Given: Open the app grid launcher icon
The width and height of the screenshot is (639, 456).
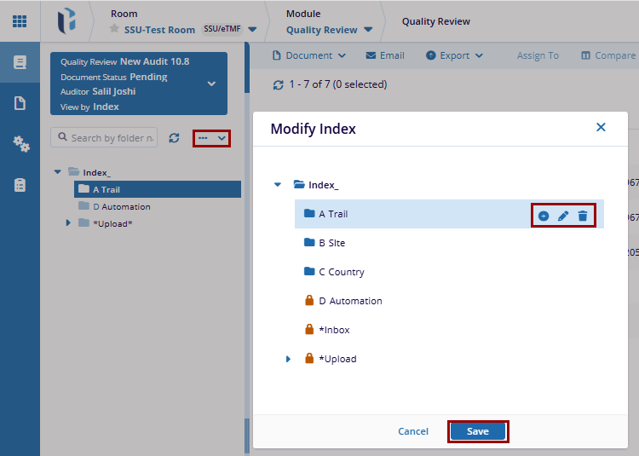Looking at the screenshot, I should 20,20.
